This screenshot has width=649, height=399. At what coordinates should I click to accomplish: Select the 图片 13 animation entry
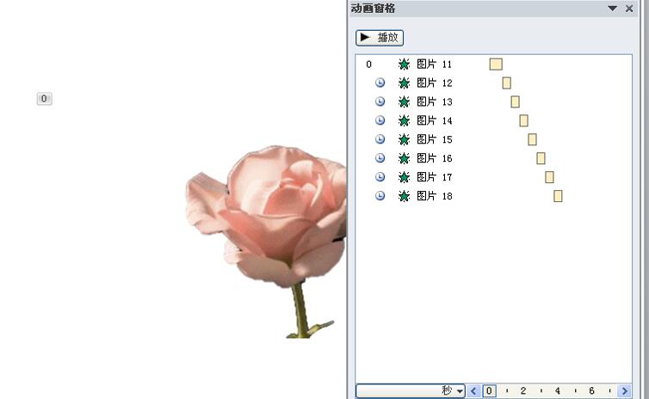493,101
